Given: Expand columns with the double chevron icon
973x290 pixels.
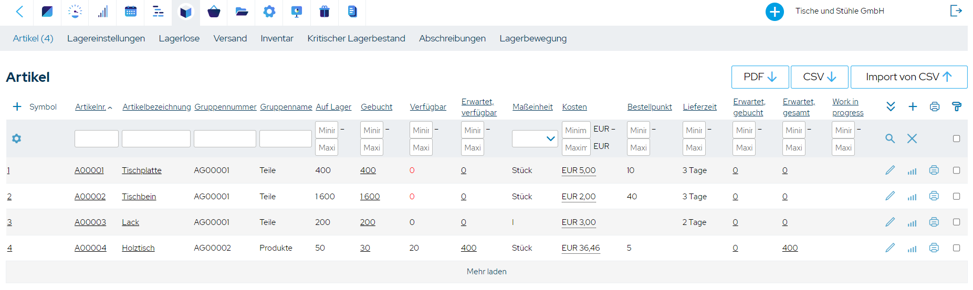Looking at the screenshot, I should [x=891, y=106].
